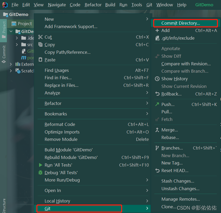Open the New submenu arrow
221x213 pixels.
[147, 19]
